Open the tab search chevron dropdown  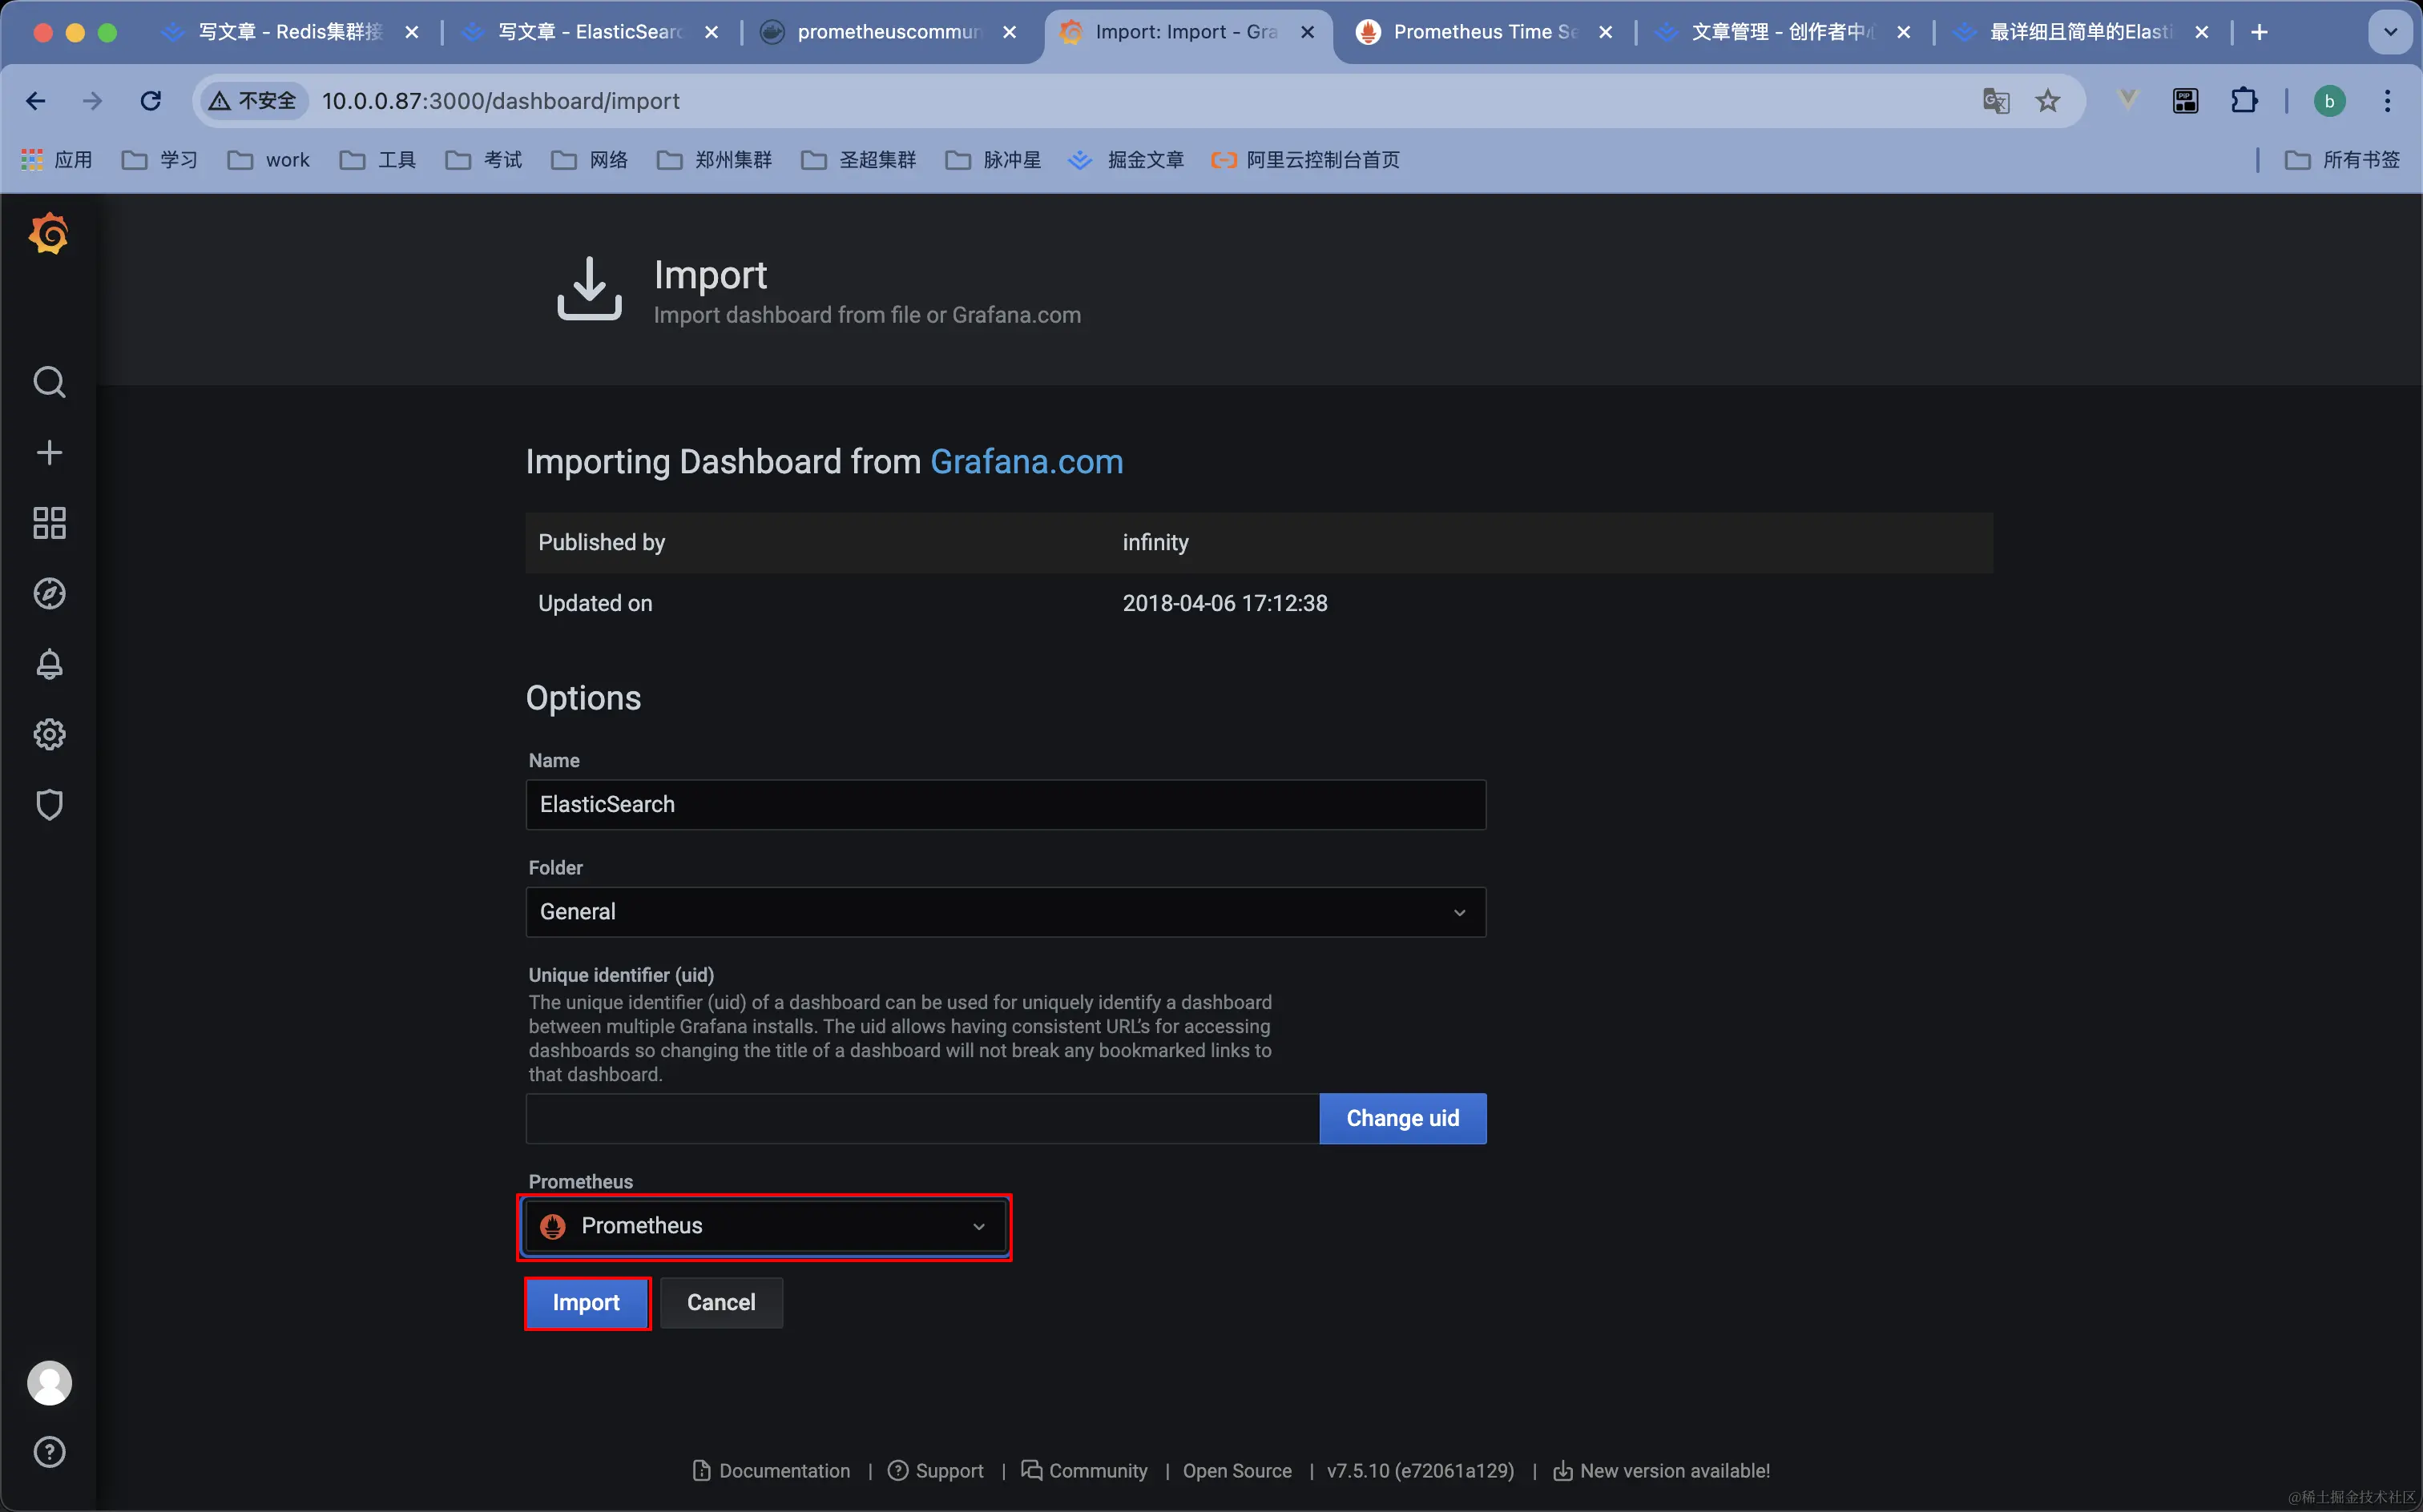tap(2391, 32)
